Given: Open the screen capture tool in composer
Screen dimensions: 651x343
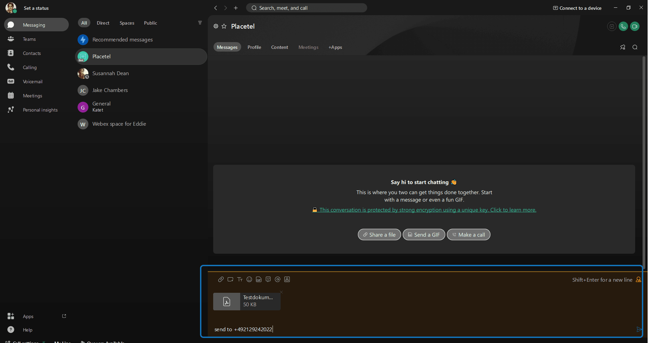Looking at the screenshot, I should click(x=230, y=279).
